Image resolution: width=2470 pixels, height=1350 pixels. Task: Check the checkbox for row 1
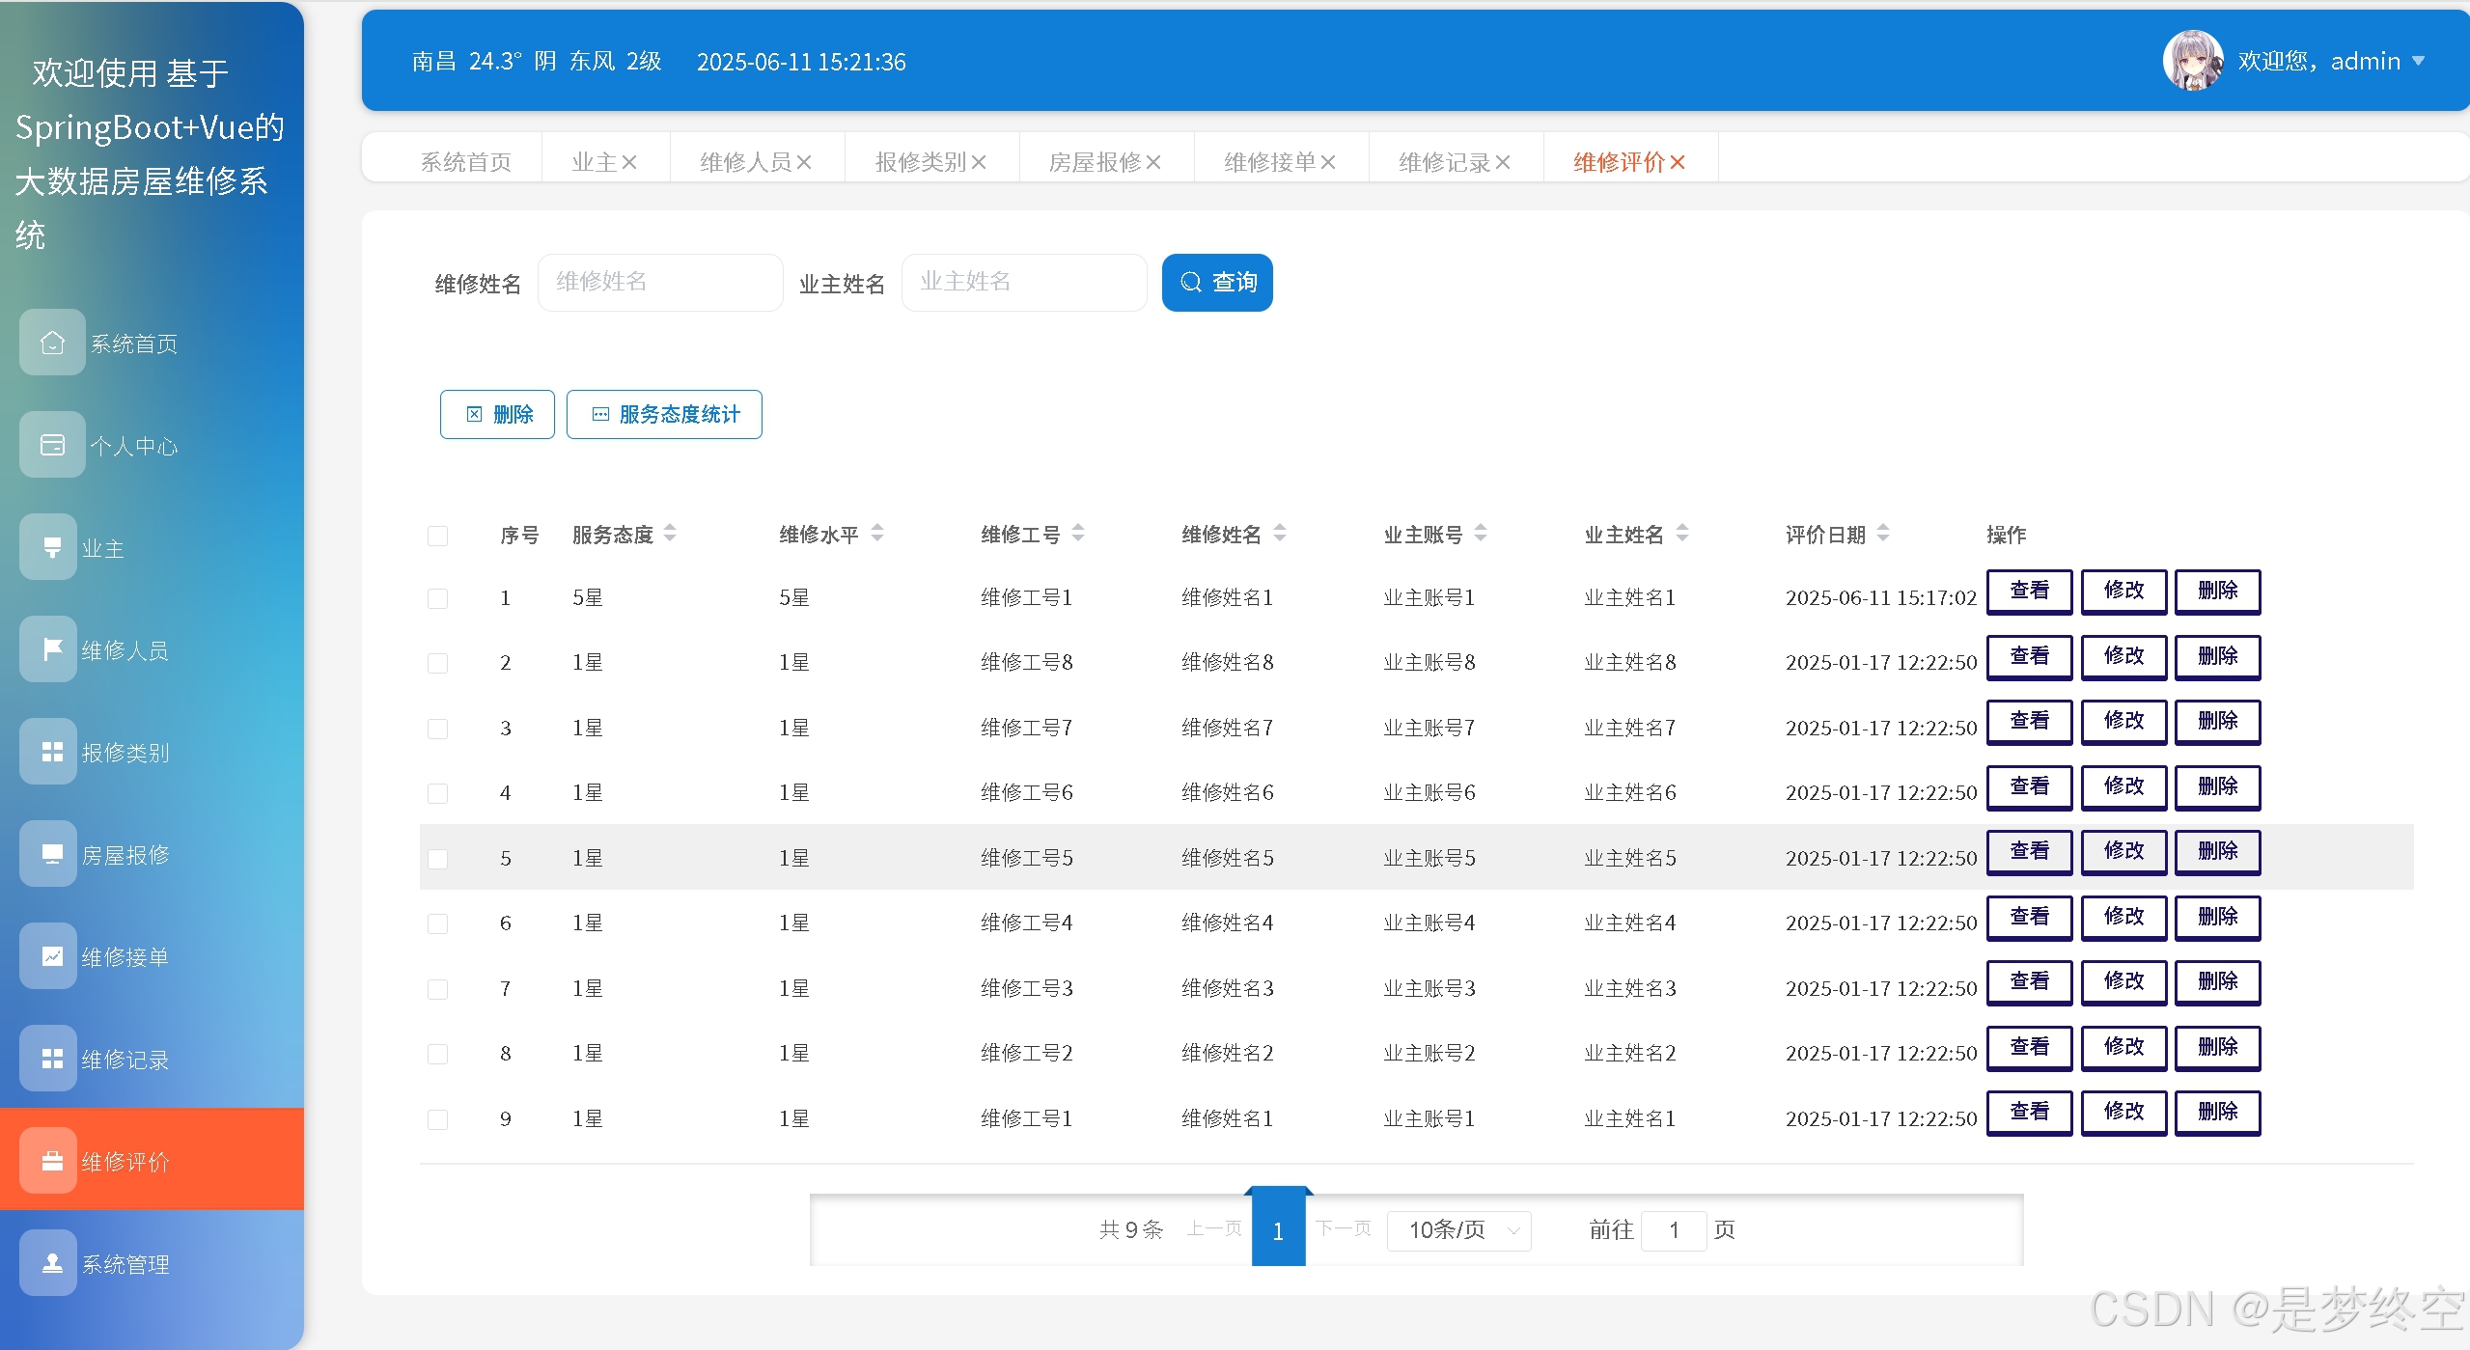(437, 598)
